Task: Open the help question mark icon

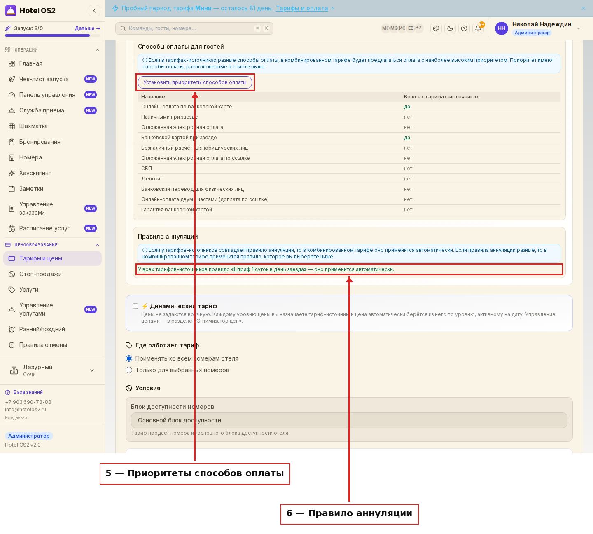Action: coord(464,28)
